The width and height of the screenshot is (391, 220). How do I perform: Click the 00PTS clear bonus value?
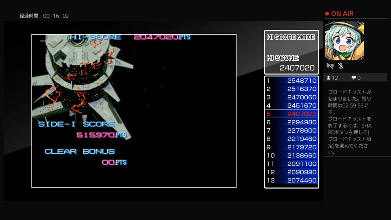click(114, 163)
